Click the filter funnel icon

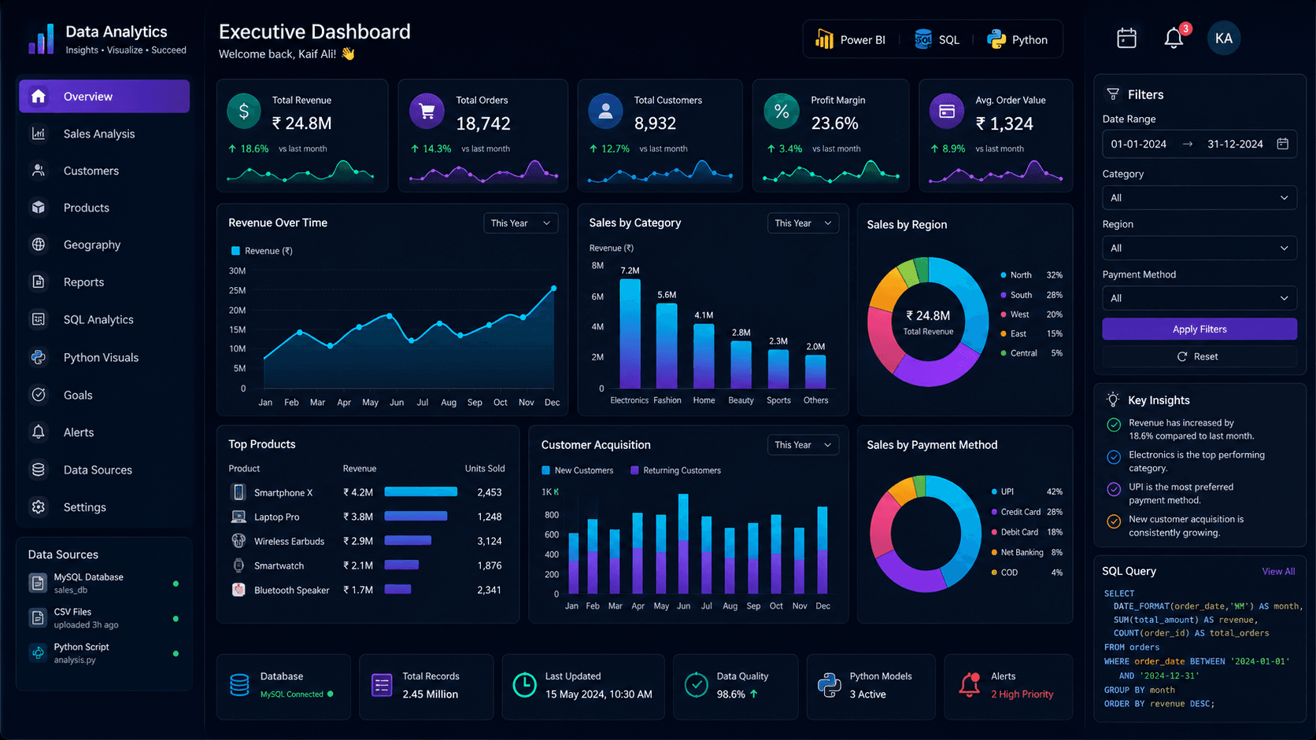click(1113, 94)
